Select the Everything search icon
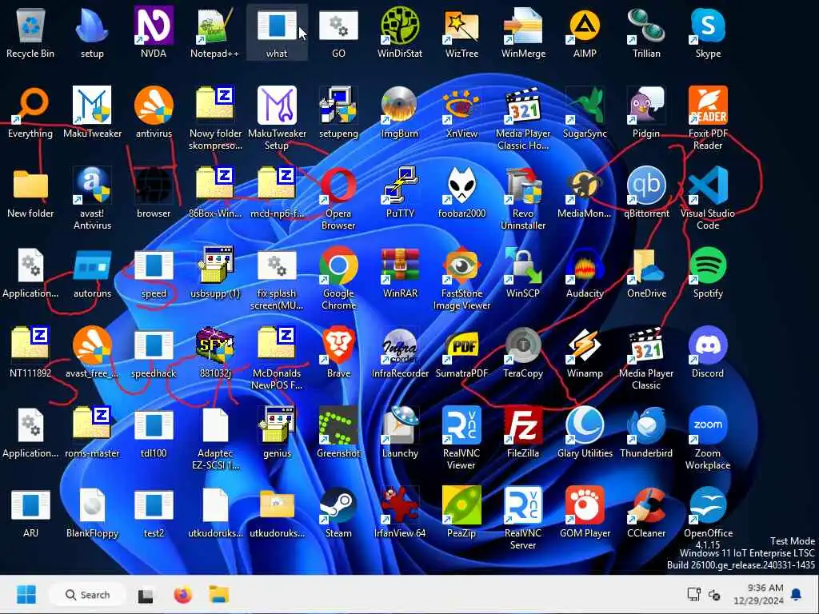 (30, 106)
